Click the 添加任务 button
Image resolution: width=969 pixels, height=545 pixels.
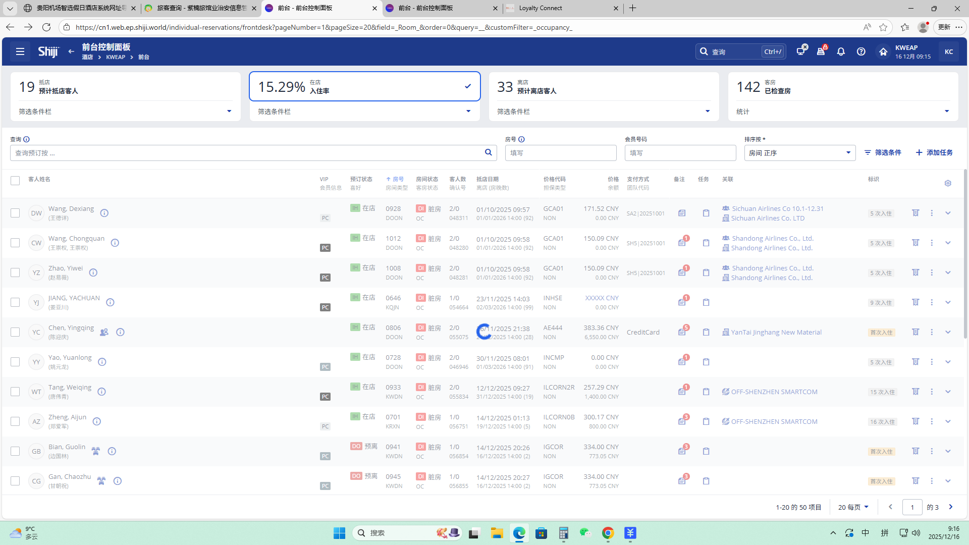934,152
